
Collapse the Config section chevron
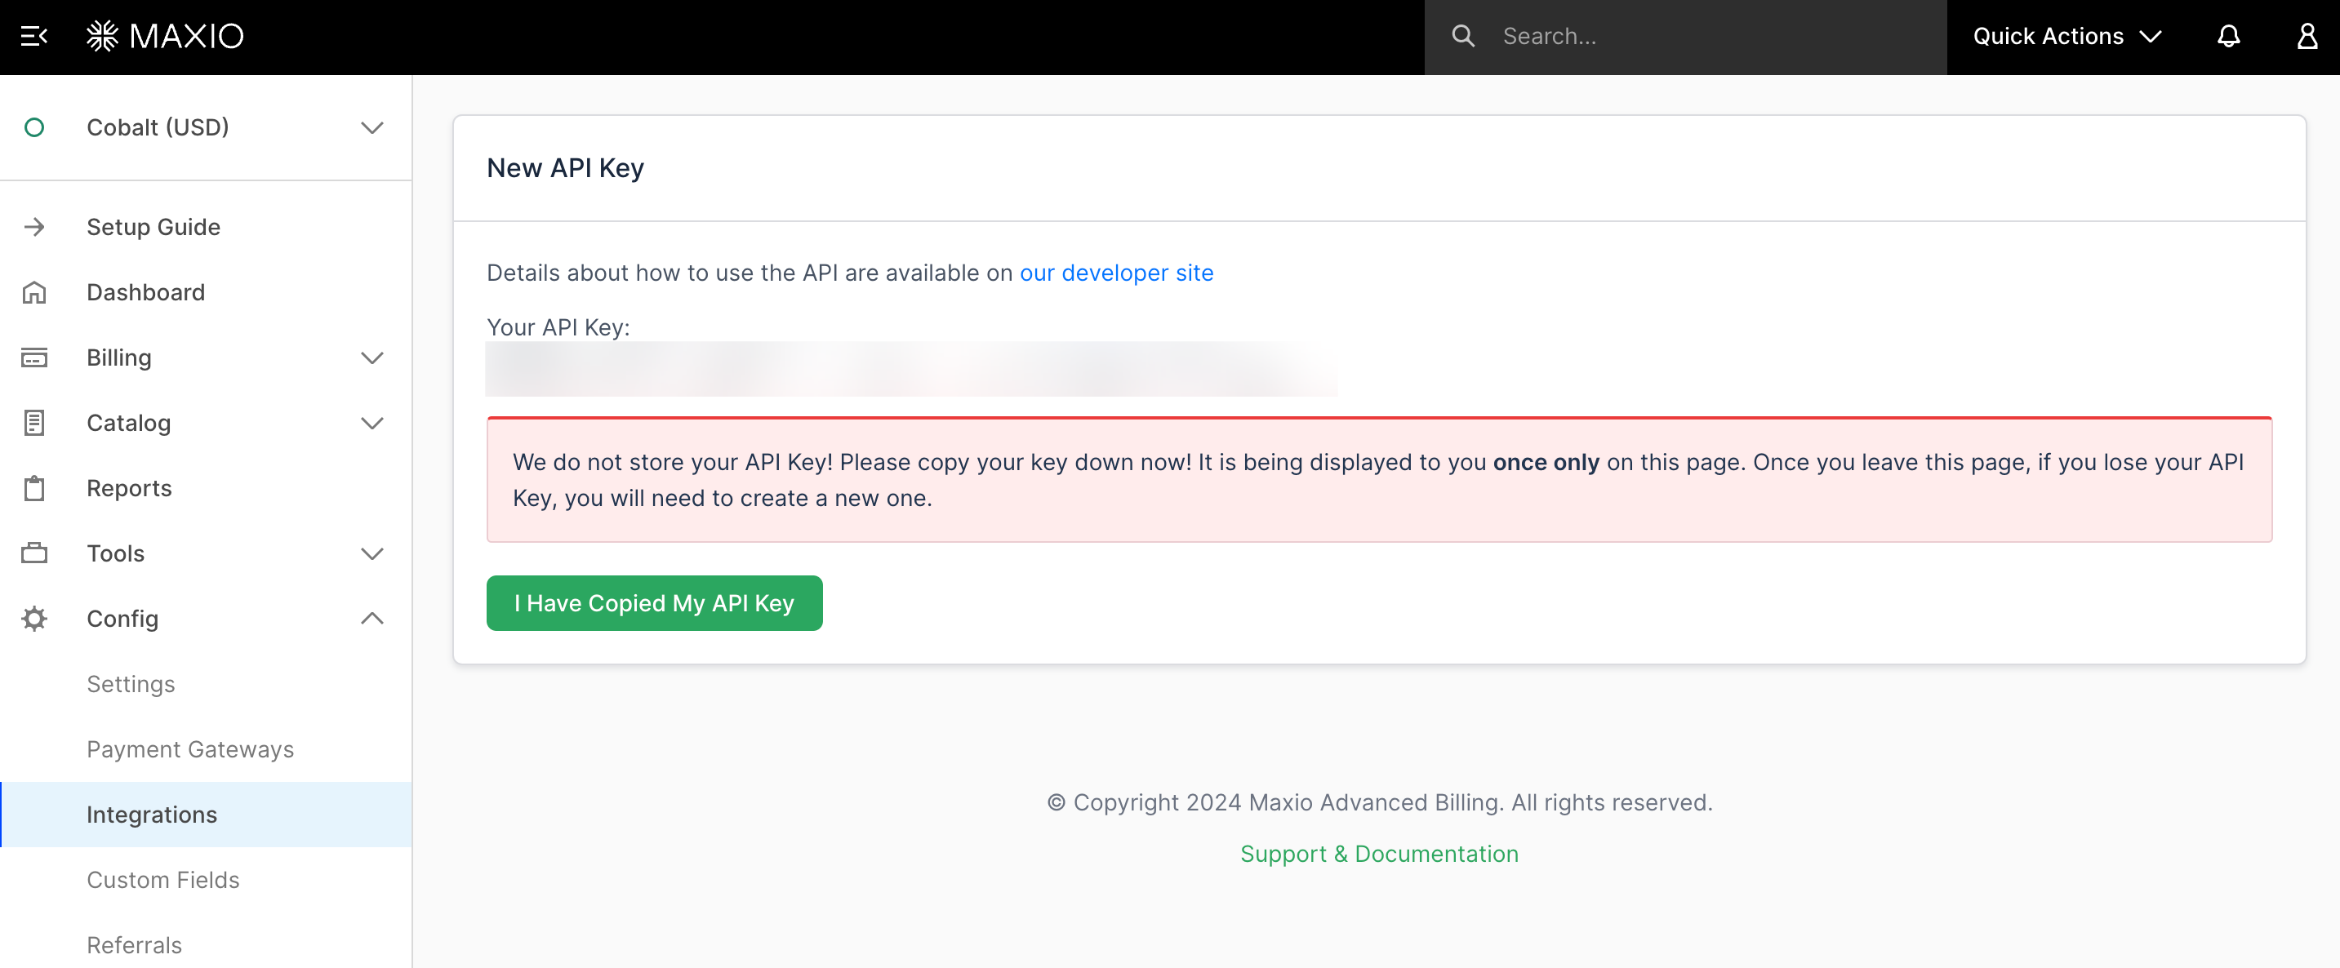tap(371, 619)
